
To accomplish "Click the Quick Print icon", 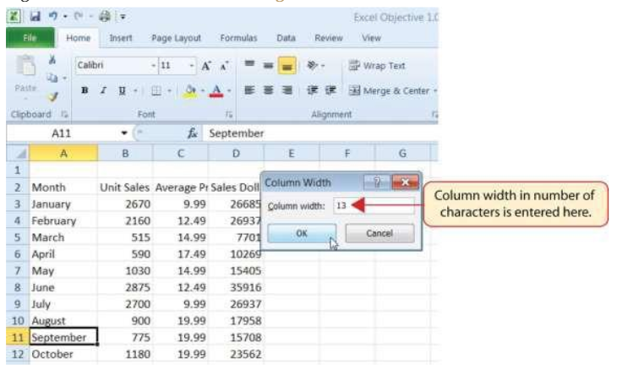I will click(105, 16).
